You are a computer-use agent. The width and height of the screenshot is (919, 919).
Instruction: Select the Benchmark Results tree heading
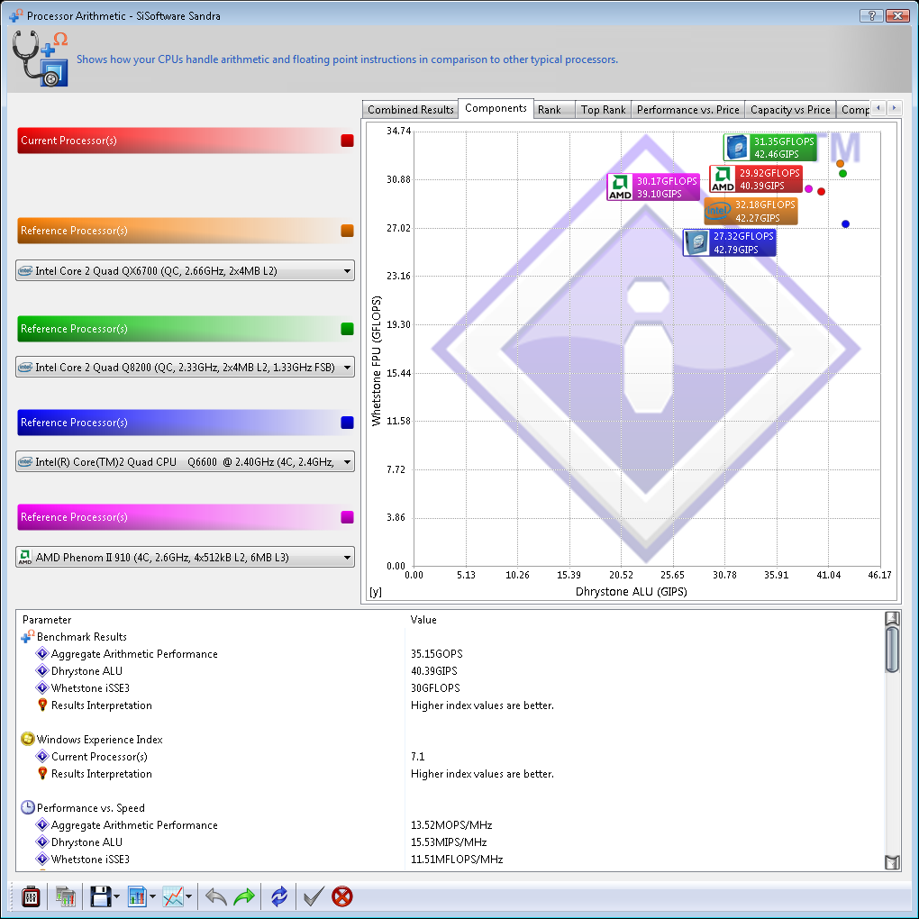click(x=81, y=636)
